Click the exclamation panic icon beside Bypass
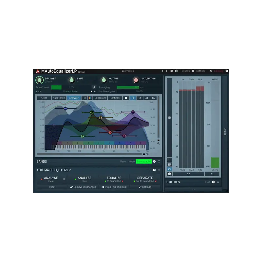Viewport: 262px width, 262px height. 193,71
